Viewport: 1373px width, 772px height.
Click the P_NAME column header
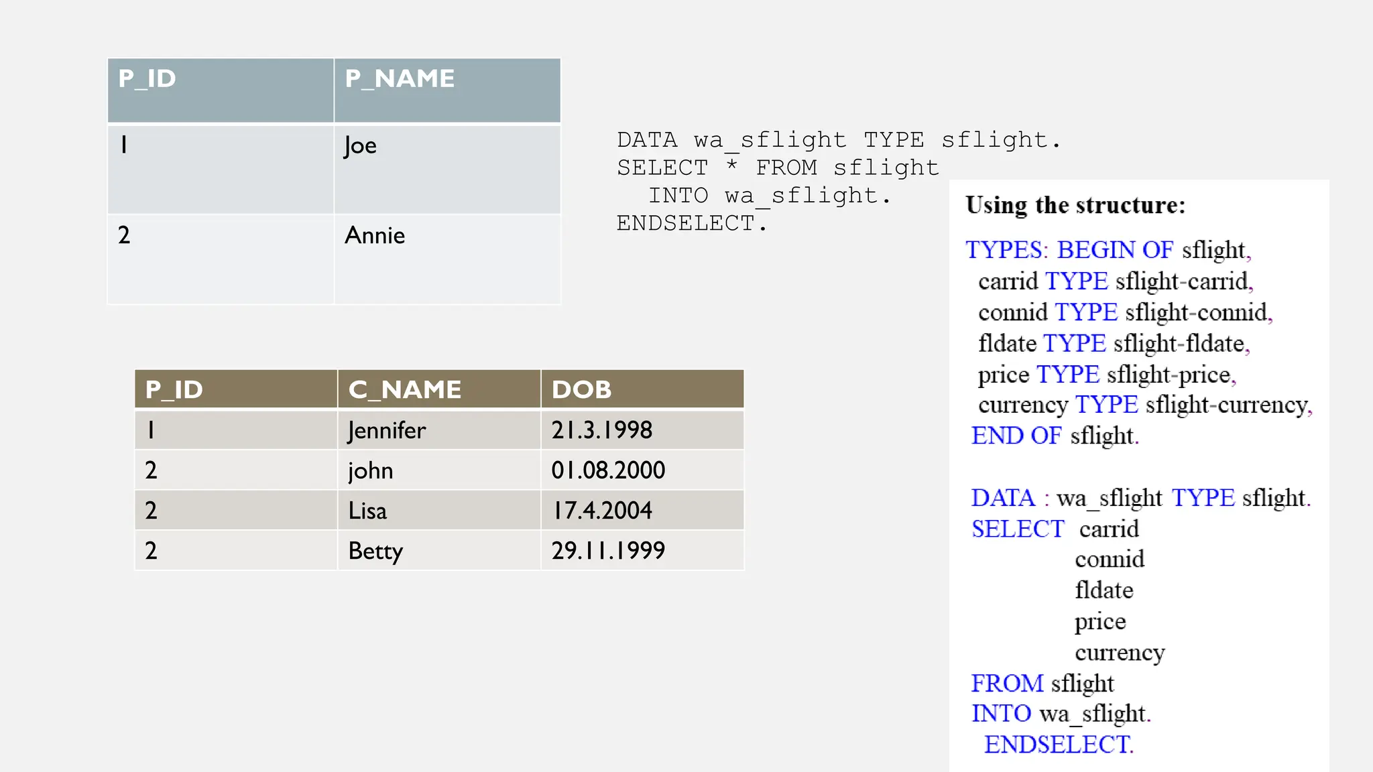447,90
